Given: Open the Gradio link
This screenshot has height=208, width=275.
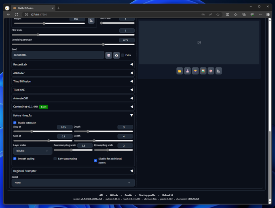Looking at the screenshot, I should pos(128,195).
